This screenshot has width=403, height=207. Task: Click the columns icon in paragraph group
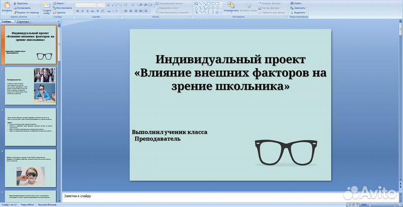pyautogui.click(x=146, y=11)
